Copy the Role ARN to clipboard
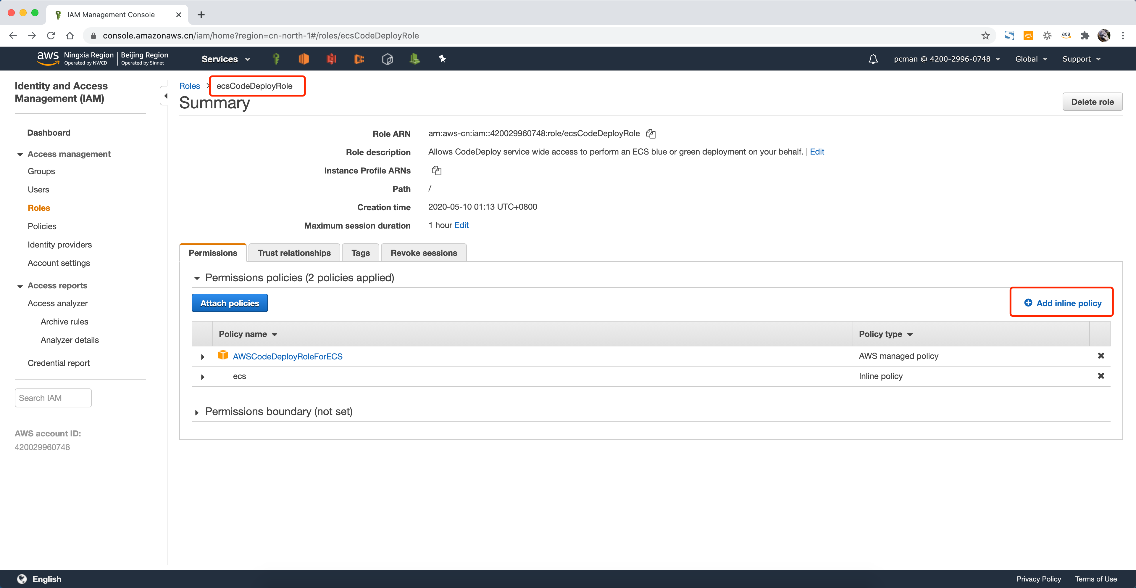The width and height of the screenshot is (1136, 588). (651, 134)
